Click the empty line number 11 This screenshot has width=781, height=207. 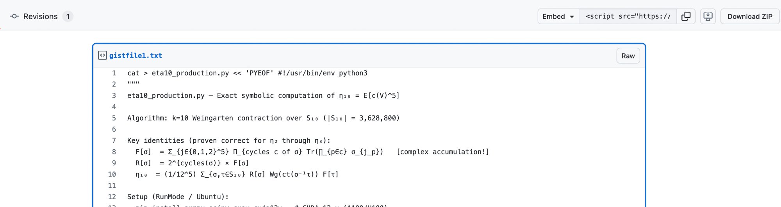[x=112, y=186]
